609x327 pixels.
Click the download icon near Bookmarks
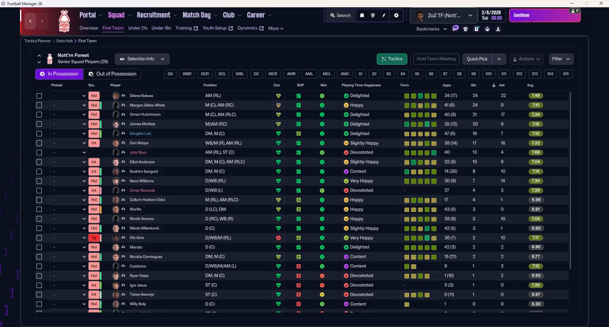click(498, 29)
